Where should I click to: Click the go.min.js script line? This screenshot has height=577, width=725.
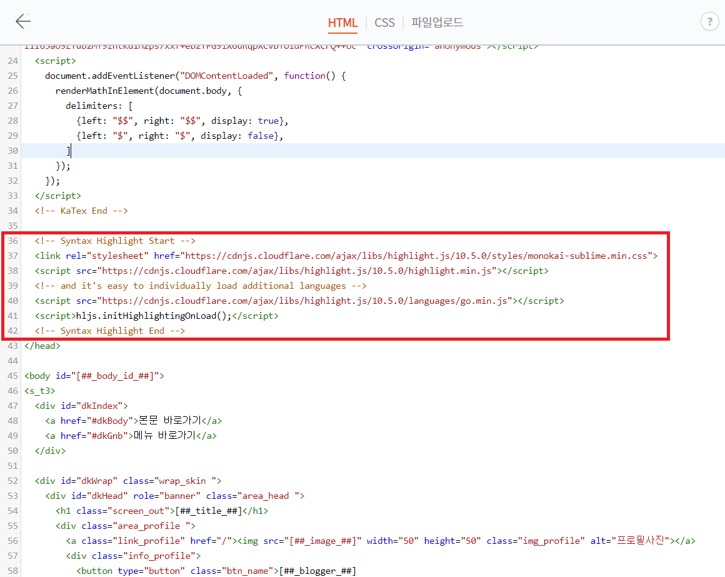point(299,301)
